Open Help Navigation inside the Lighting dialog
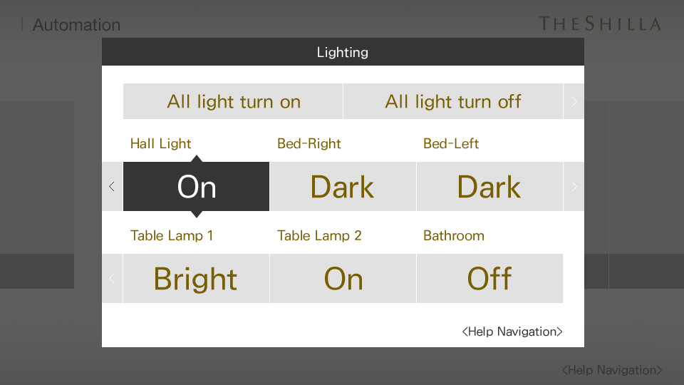 [512, 332]
